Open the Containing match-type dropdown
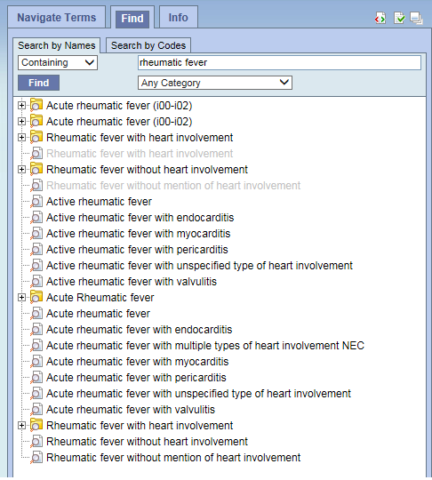The height and width of the screenshot is (480, 432). [58, 63]
